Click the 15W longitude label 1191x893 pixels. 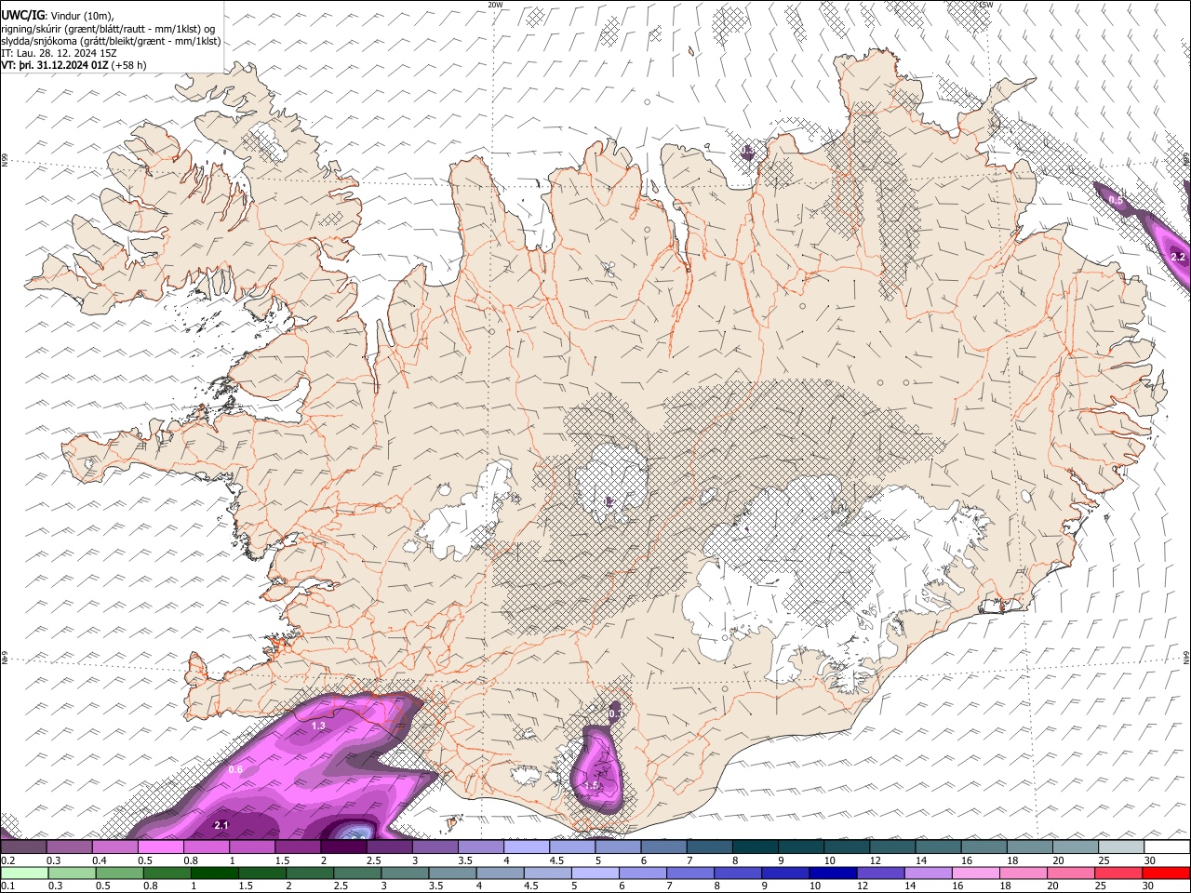coord(985,5)
